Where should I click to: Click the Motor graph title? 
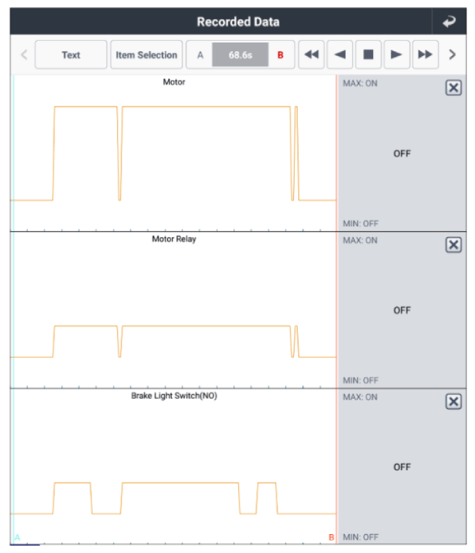pos(174,81)
